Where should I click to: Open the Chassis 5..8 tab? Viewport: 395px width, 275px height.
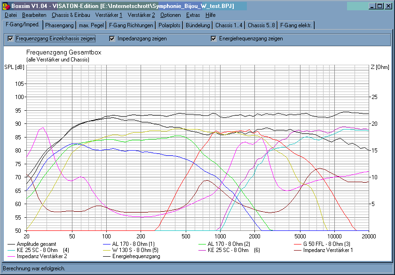tap(261, 25)
